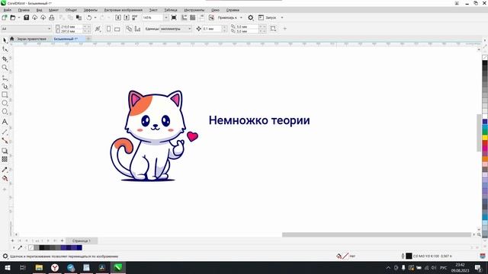
Task: Click the Export icon
Action: [127, 18]
